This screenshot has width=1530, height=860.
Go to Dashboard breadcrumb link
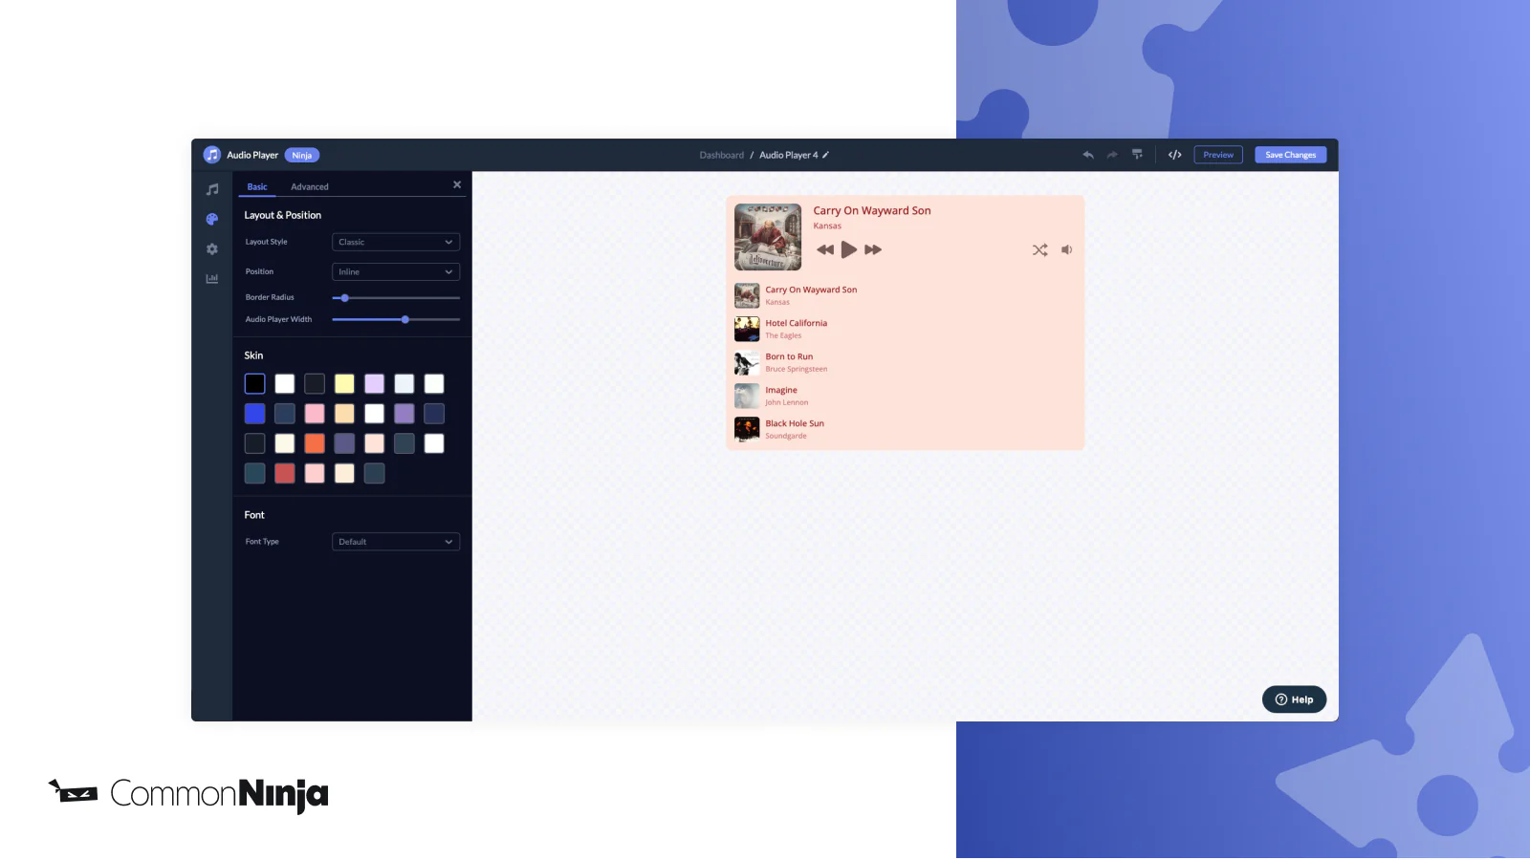click(721, 155)
